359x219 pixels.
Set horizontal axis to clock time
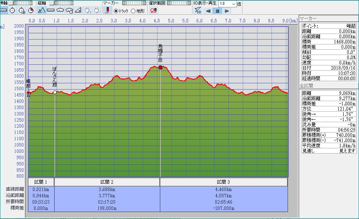point(12,10)
